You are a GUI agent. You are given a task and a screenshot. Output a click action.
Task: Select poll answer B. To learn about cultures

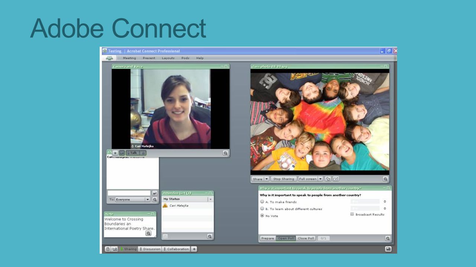[x=262, y=209]
